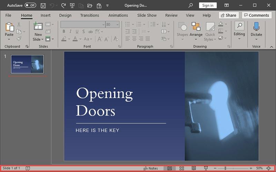Click the spell check book icon

(28, 168)
